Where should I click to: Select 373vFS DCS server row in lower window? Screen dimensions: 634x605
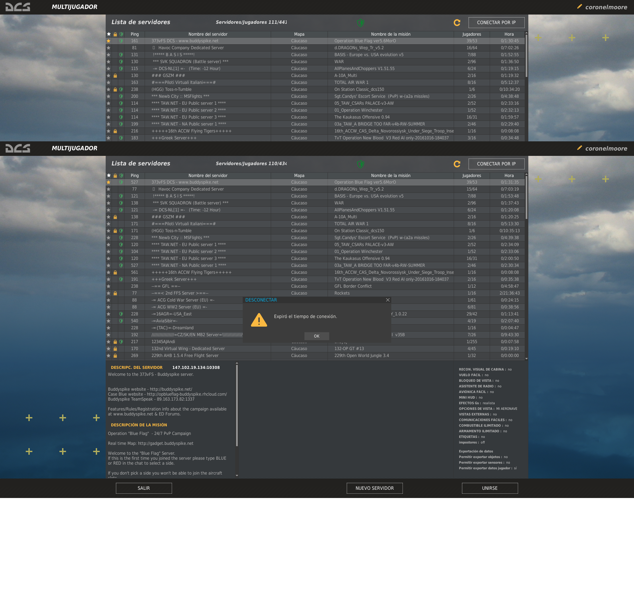point(315,182)
